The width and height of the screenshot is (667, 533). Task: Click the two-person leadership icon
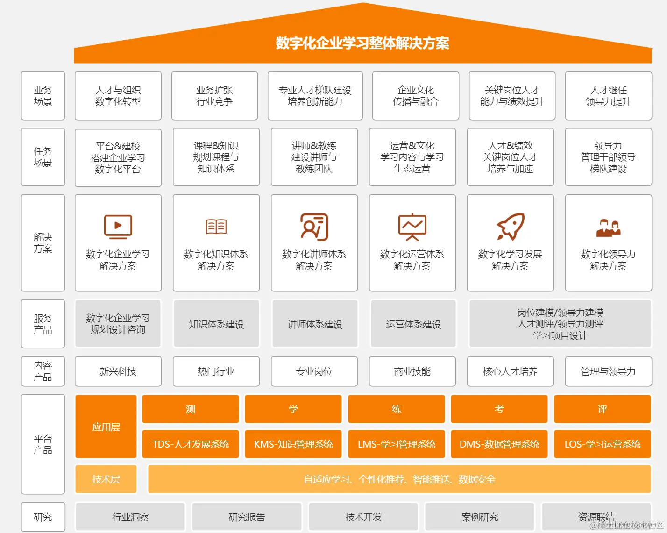(x=608, y=227)
